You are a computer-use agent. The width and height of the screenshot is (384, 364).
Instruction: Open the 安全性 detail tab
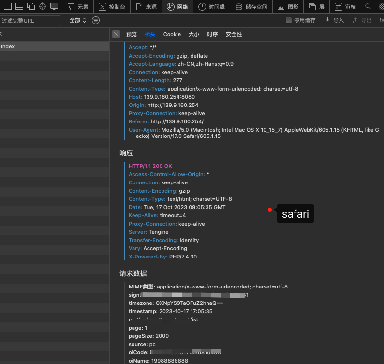tap(234, 34)
